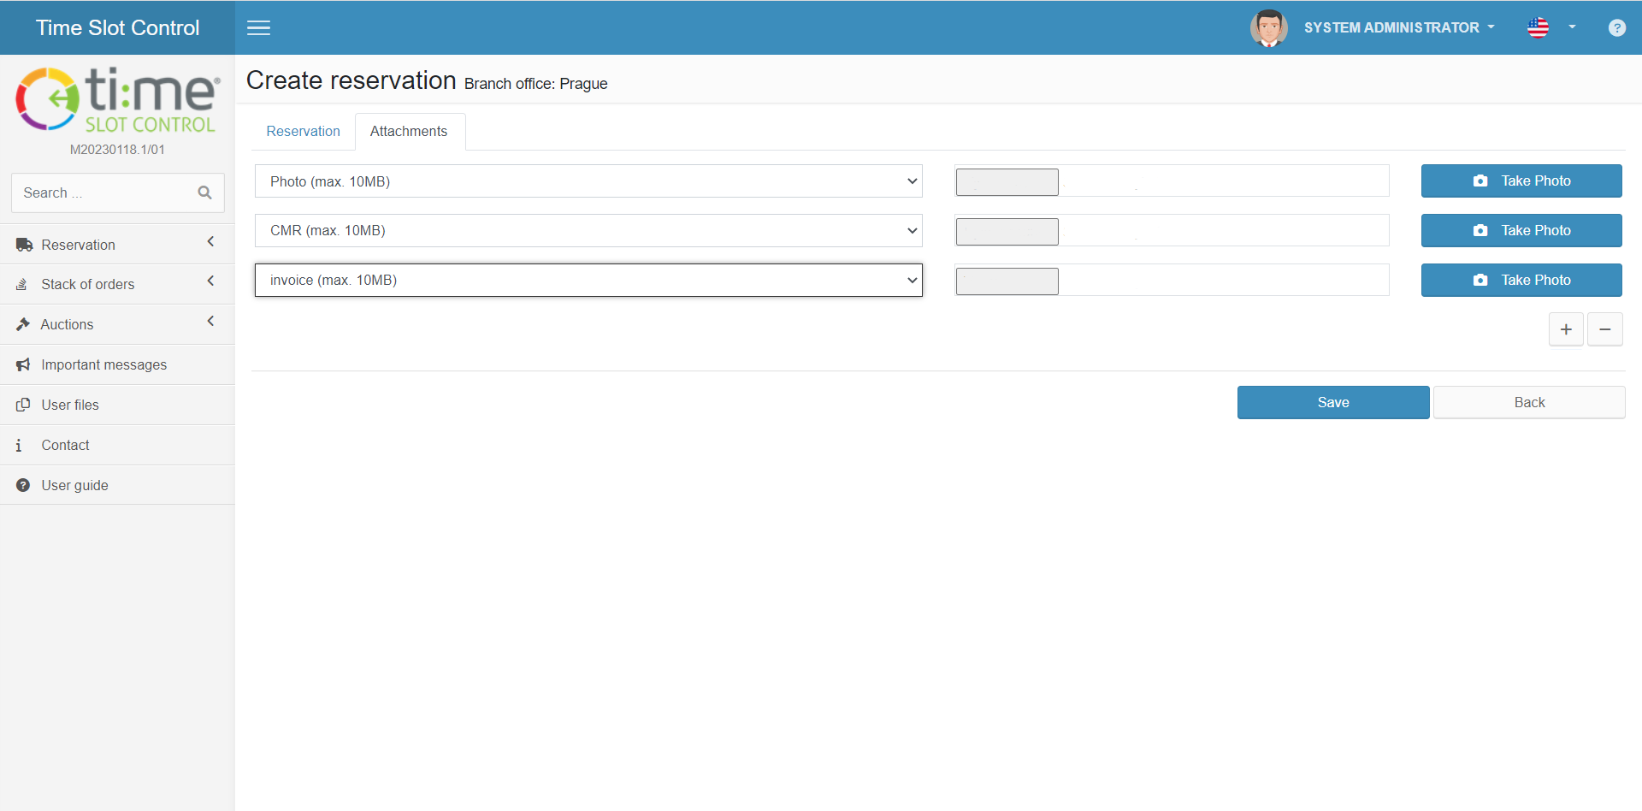The image size is (1642, 811).
Task: Click the US flag language icon
Action: pyautogui.click(x=1538, y=27)
